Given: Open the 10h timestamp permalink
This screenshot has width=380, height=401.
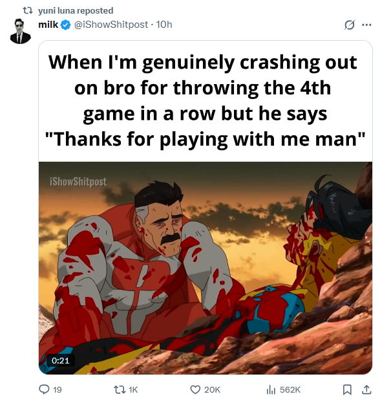Looking at the screenshot, I should click(x=164, y=25).
